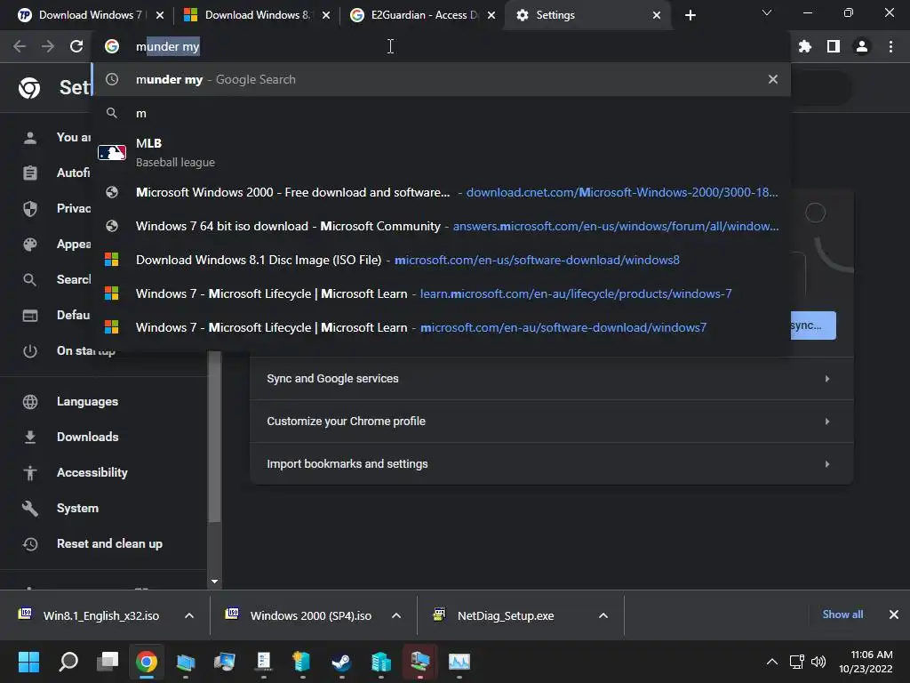Click the Privacy shield icon
The width and height of the screenshot is (910, 683).
click(30, 209)
